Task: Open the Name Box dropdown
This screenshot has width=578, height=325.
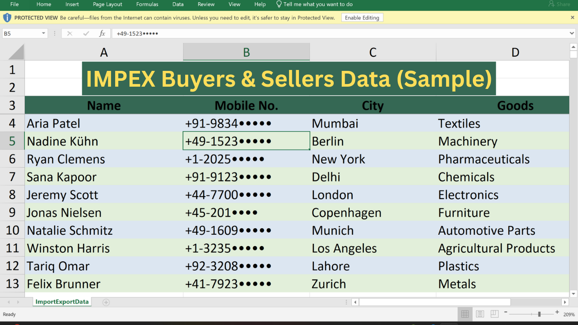Action: (44, 33)
